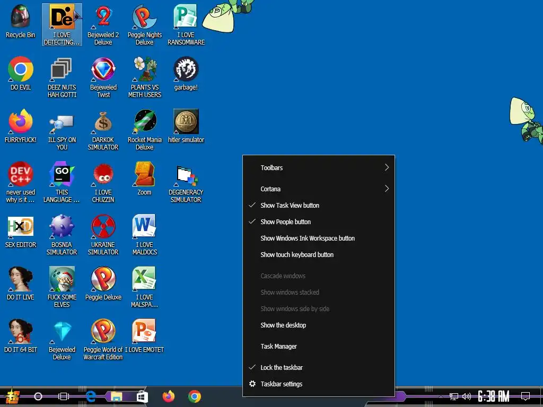Open File Explorer from the taskbar
Screen dimensions: 543x407
(116, 396)
